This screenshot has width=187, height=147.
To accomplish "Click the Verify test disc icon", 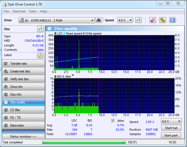I will click(6, 79).
